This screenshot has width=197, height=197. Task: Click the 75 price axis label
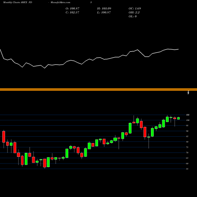click(187, 147)
